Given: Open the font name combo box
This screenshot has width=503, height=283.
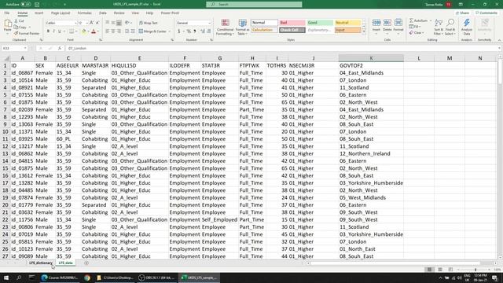Looking at the screenshot, I should pyautogui.click(x=61, y=23).
